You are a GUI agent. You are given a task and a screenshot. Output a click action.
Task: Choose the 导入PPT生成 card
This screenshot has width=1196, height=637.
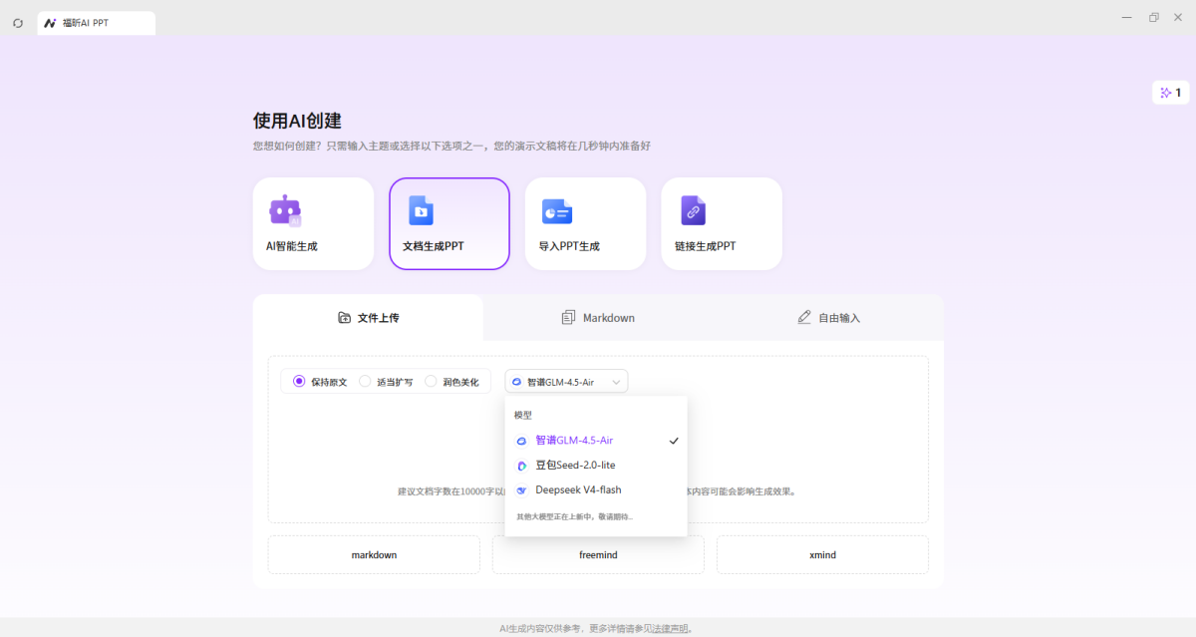[585, 223]
